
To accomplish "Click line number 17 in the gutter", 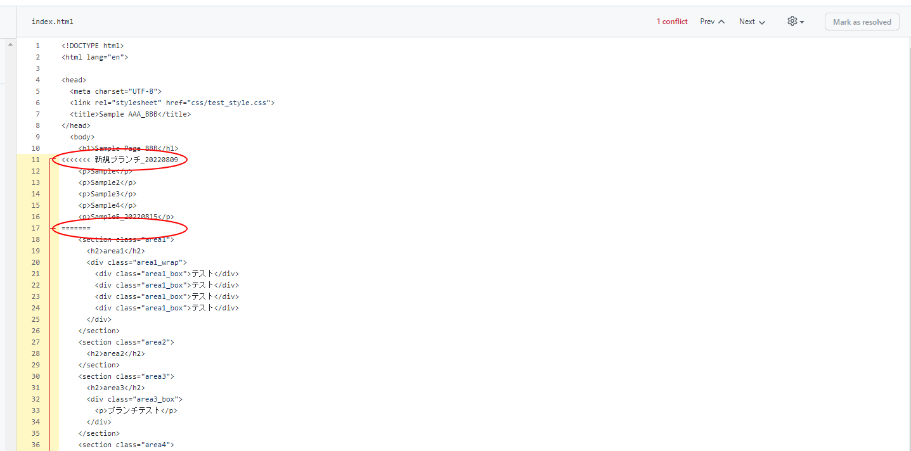I will click(x=36, y=228).
